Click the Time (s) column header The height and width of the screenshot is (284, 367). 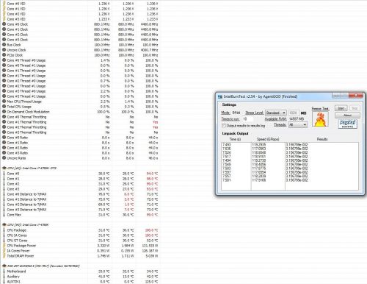point(235,139)
